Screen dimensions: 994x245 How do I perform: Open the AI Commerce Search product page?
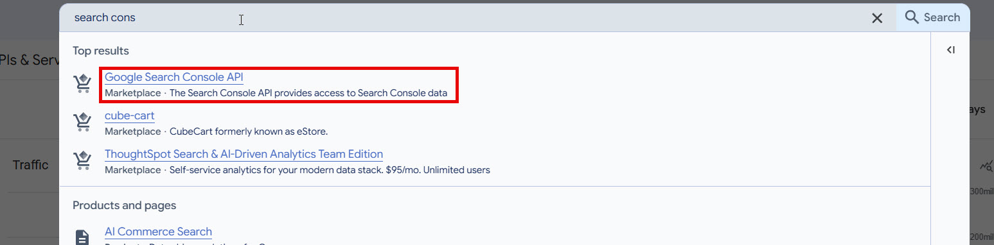[x=158, y=232]
